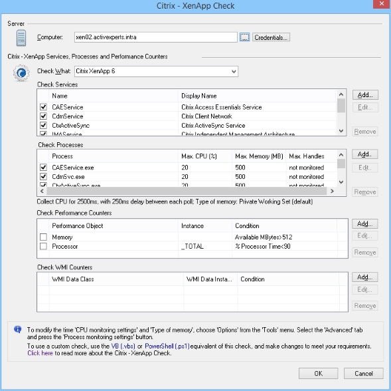Click Remove button for WMI Counters
This screenshot has width=391, height=391.
tap(365, 306)
